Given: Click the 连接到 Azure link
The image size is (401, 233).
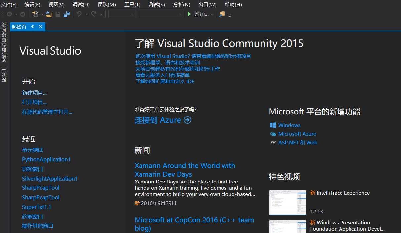Looking at the screenshot, I should 158,120.
